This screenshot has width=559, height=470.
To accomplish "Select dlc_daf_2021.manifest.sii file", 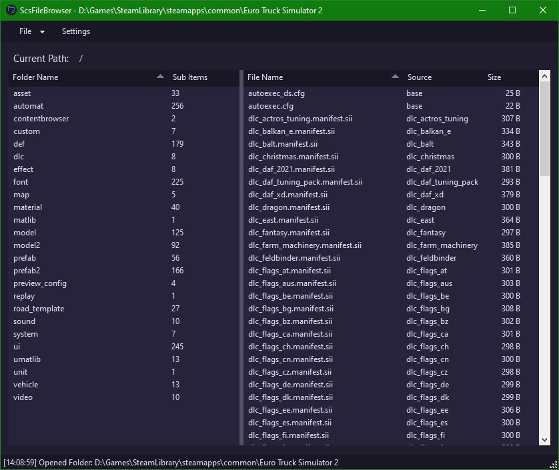I will [x=392, y=169].
